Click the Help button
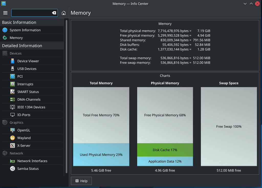Viewport: 262px width, 188px height. click(81, 181)
